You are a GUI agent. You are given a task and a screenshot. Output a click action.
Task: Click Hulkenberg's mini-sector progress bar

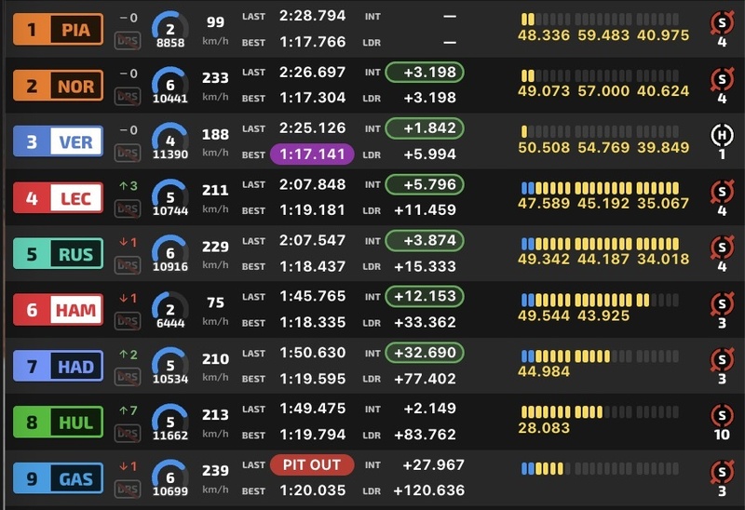(x=604, y=412)
